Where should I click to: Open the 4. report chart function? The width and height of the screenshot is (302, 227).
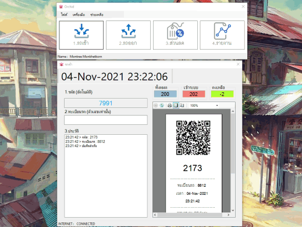click(x=222, y=35)
